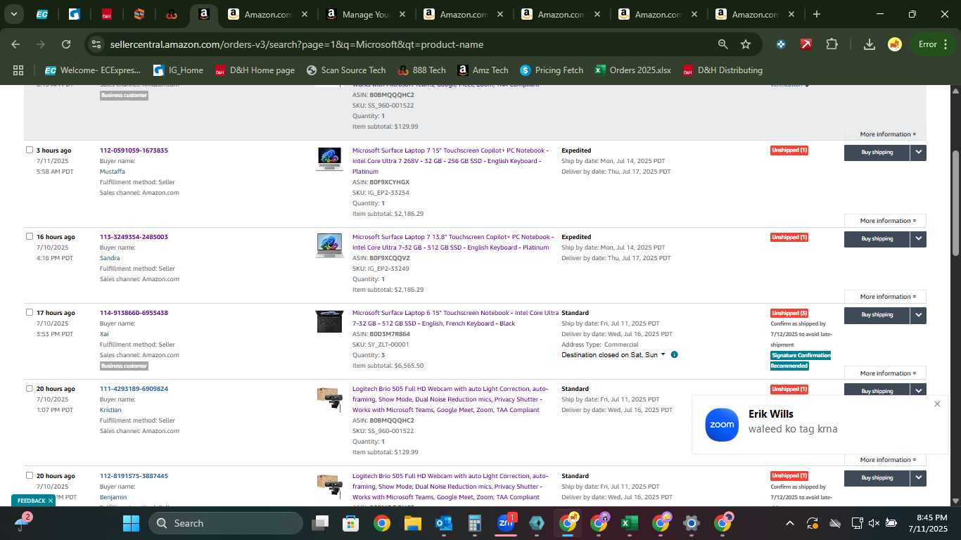
Task: Bookmark this page with the star icon
Action: click(x=746, y=44)
